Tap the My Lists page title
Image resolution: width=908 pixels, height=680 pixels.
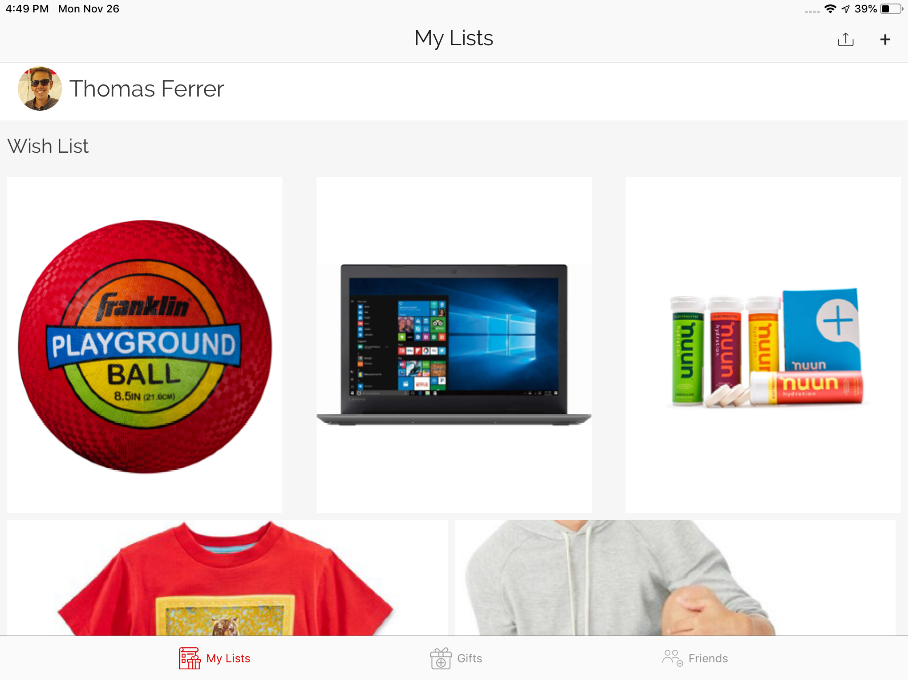(x=454, y=39)
